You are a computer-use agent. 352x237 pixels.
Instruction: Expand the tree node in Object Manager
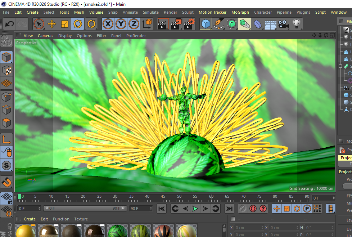coord(340,66)
